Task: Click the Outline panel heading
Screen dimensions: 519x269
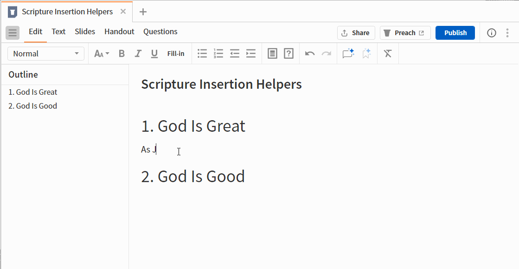Action: (23, 74)
